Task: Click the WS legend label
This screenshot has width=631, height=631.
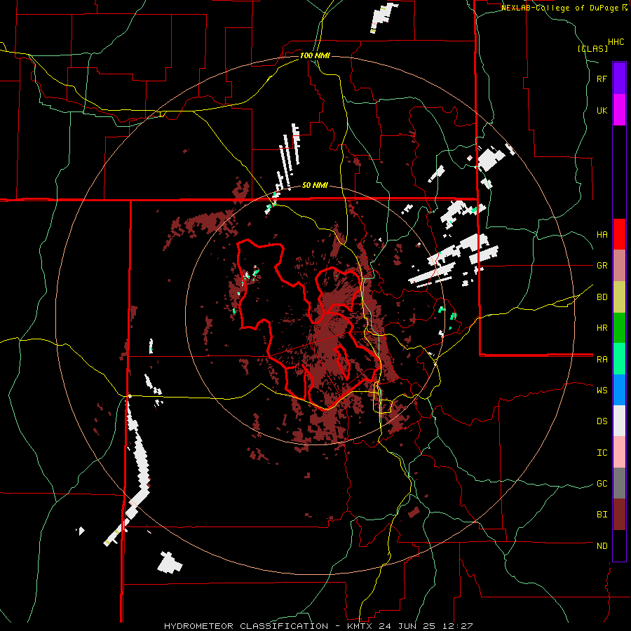Action: pos(602,391)
